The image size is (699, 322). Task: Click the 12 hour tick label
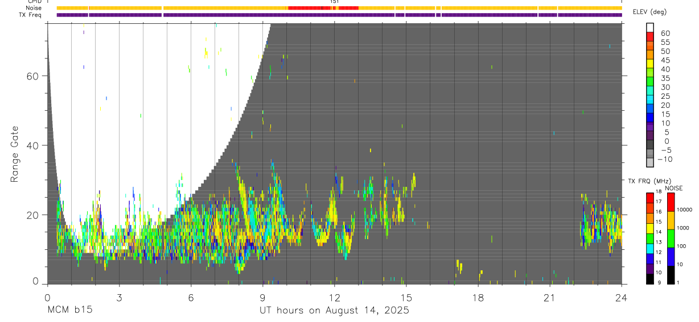tap(334, 298)
